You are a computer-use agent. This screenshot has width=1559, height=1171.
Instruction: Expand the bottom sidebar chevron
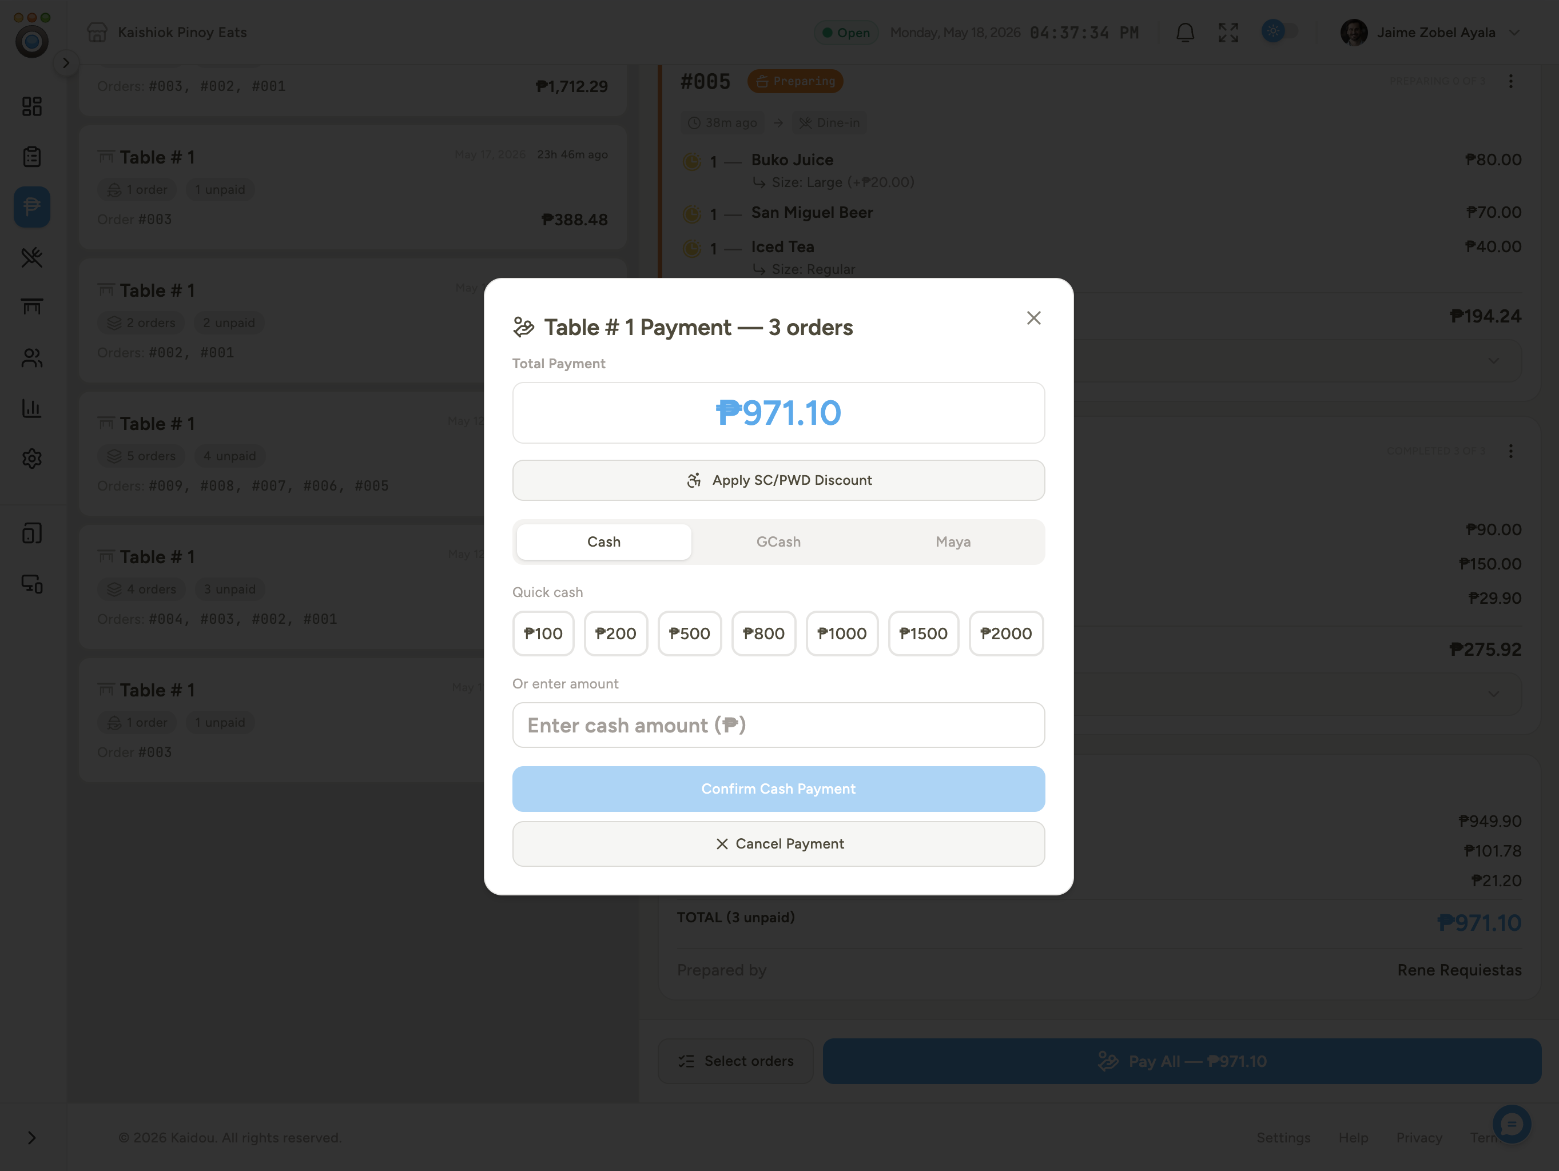[x=31, y=1137]
